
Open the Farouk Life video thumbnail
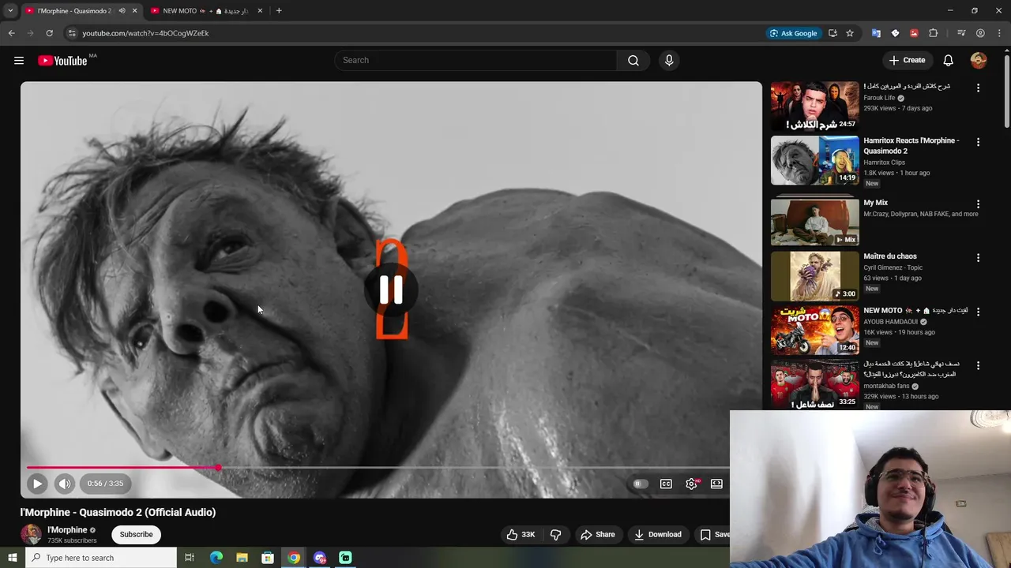pyautogui.click(x=814, y=106)
